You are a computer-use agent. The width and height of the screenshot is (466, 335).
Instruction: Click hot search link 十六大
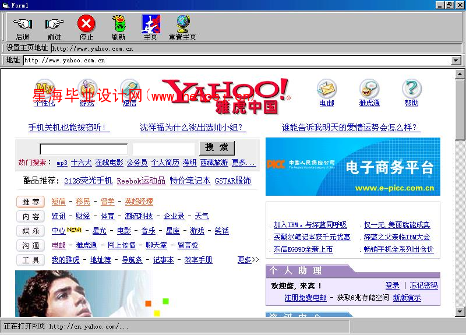pyautogui.click(x=81, y=163)
